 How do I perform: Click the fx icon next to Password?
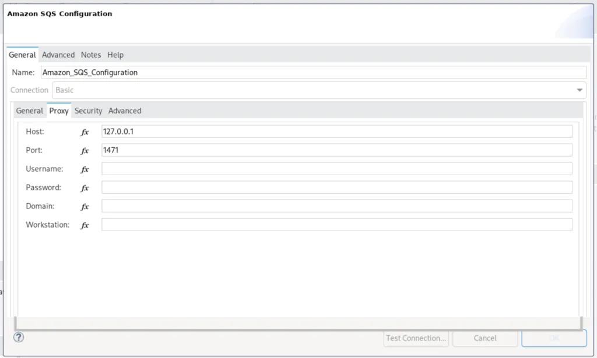(x=85, y=188)
